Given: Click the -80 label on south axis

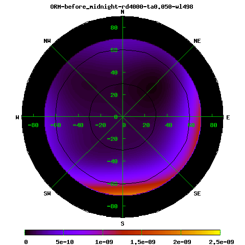Looking at the screenshot, I should click(112, 206).
